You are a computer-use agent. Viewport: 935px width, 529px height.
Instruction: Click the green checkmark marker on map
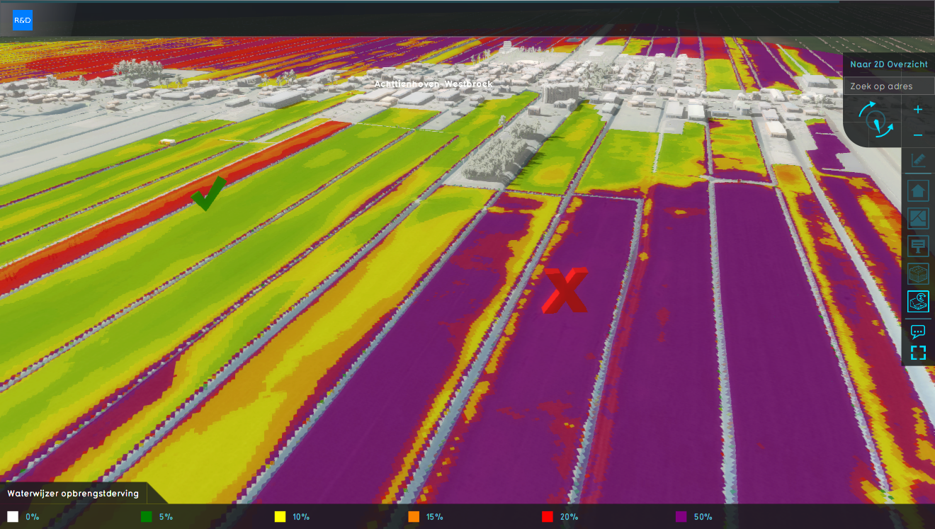[208, 193]
